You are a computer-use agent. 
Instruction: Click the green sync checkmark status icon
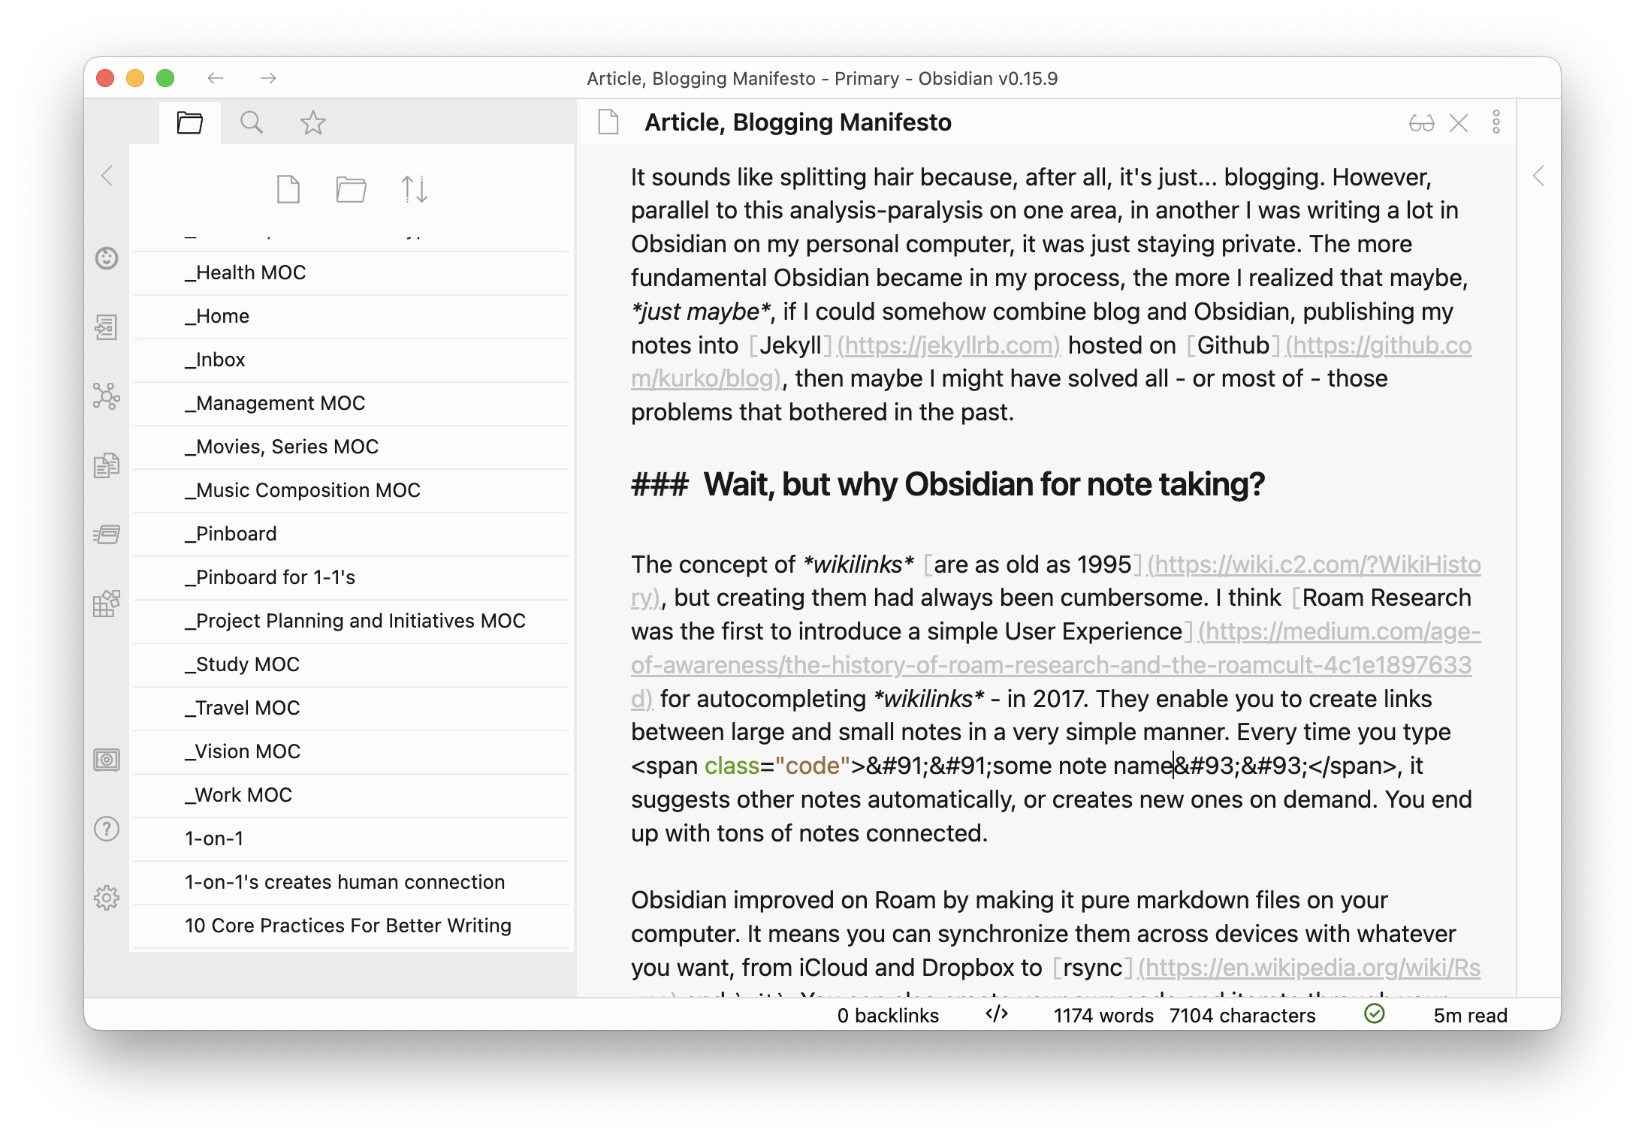click(x=1375, y=1014)
